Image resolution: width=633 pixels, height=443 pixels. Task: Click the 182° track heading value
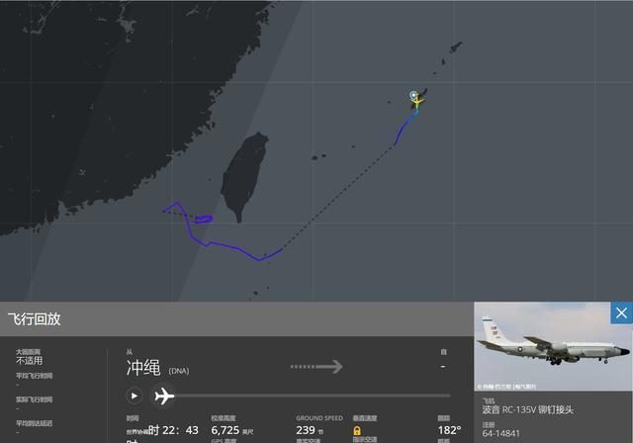(449, 430)
